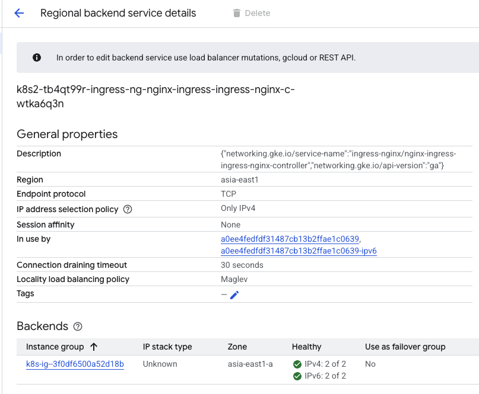The image size is (479, 394).
Task: Click the Zone column header
Action: click(237, 347)
